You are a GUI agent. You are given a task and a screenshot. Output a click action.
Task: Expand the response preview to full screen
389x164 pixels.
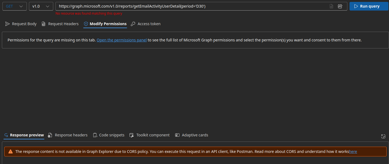[383, 136]
